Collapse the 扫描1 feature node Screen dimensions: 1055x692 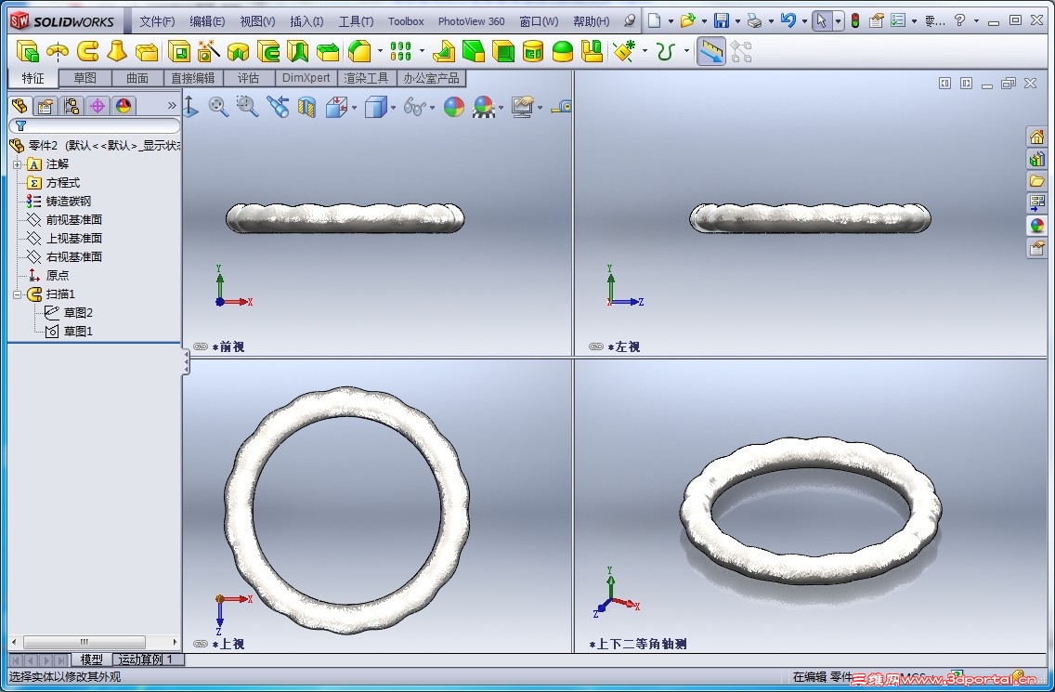coord(18,294)
